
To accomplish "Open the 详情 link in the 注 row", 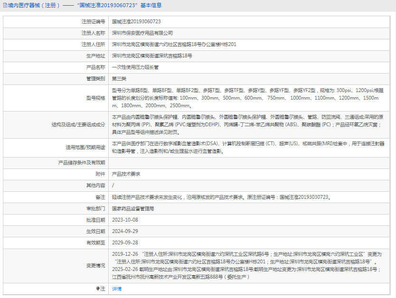I will (117, 289).
